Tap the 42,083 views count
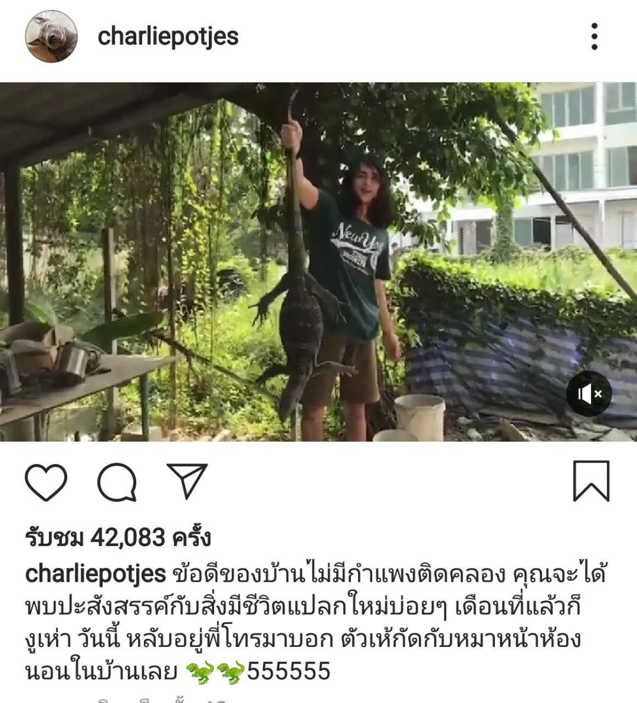The height and width of the screenshot is (703, 637). pos(118,538)
